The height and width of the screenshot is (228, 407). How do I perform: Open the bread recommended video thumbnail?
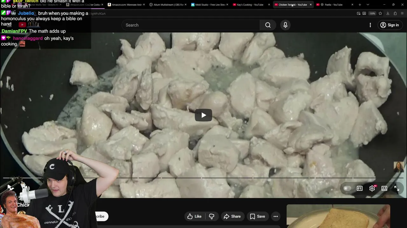click(x=338, y=216)
